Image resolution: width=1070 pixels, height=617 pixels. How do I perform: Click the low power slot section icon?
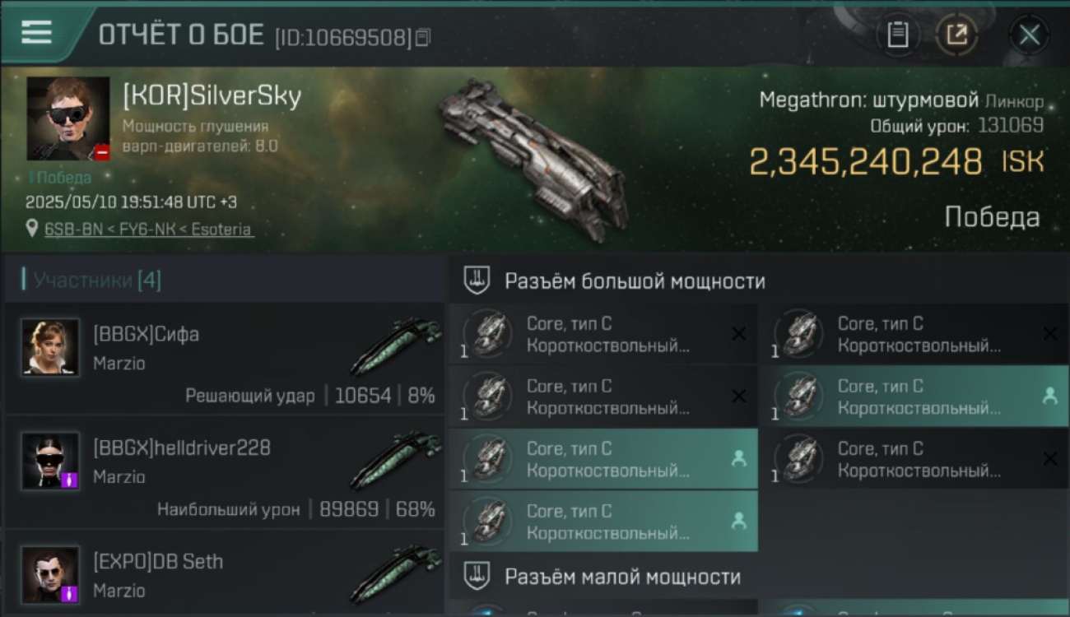point(477,576)
